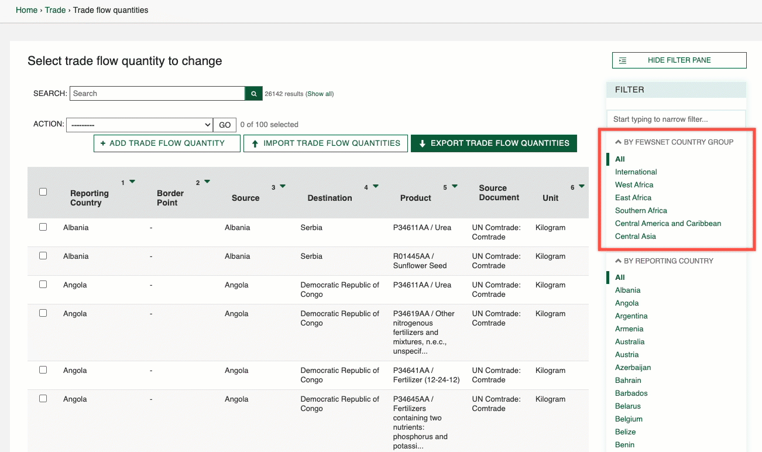Click sort arrow on Border Point column
Image resolution: width=762 pixels, height=452 pixels.
[207, 182]
